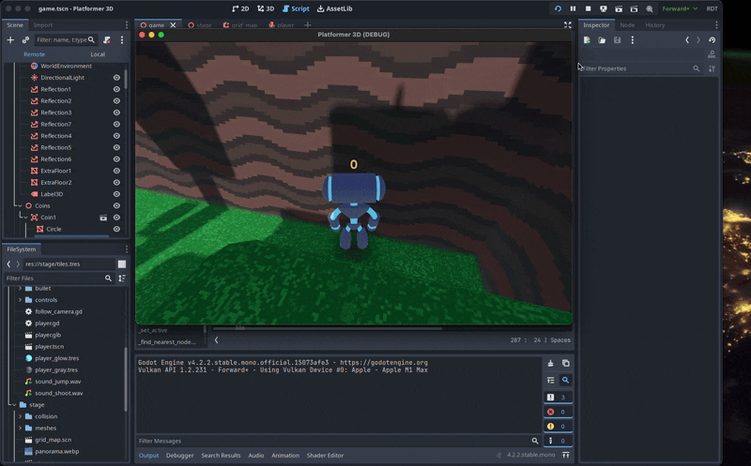Viewport: 751px width, 466px height.
Task: Copy the Output log contents
Action: [x=565, y=363]
